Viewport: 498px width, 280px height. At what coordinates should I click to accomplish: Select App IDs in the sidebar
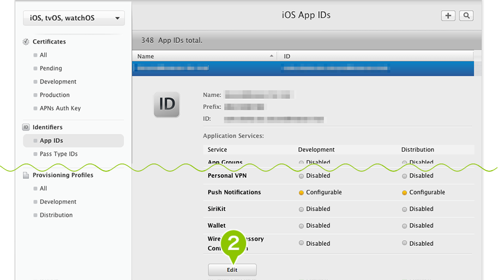point(73,141)
